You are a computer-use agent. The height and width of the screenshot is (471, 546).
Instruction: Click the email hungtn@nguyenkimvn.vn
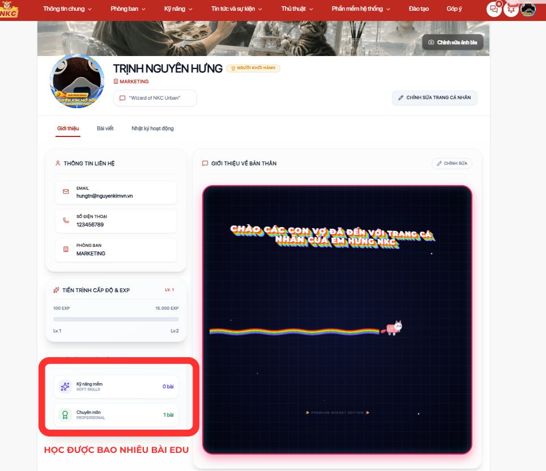[104, 196]
